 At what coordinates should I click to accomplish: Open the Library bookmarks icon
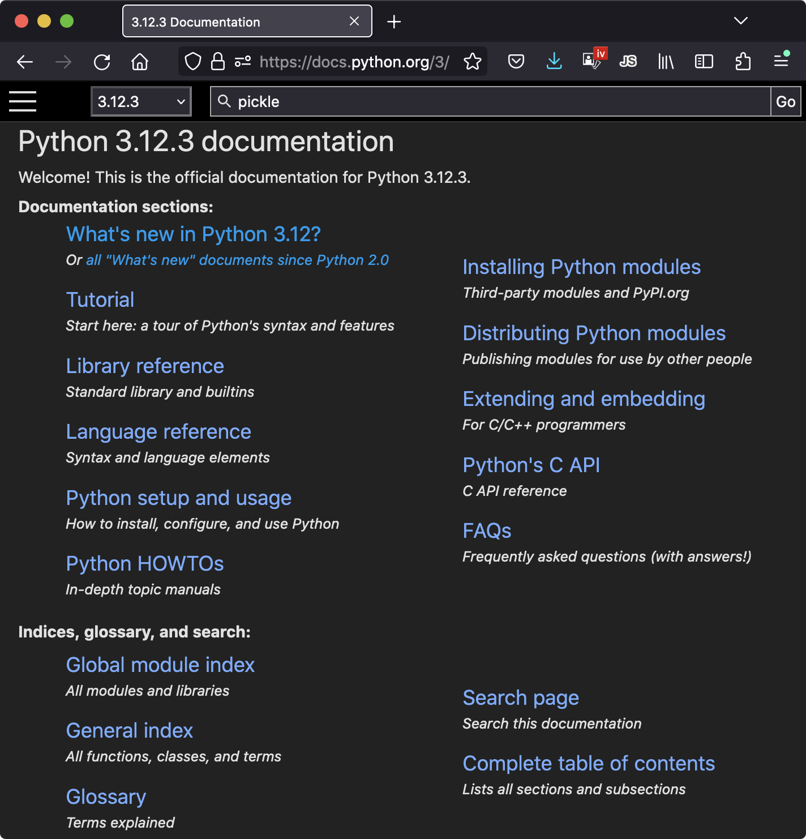point(666,61)
